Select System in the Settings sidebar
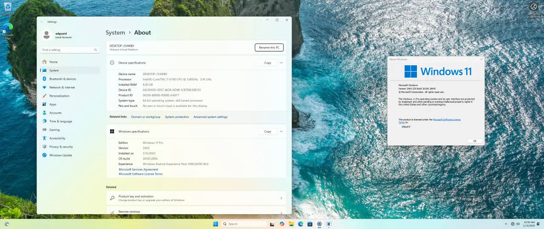544x229 pixels. pyautogui.click(x=70, y=70)
